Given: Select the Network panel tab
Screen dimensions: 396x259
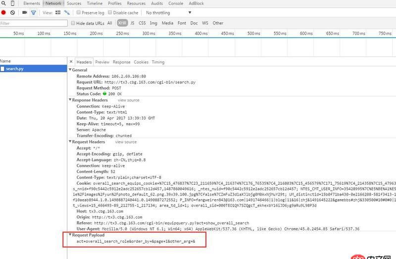Looking at the screenshot, I should click(53, 3).
